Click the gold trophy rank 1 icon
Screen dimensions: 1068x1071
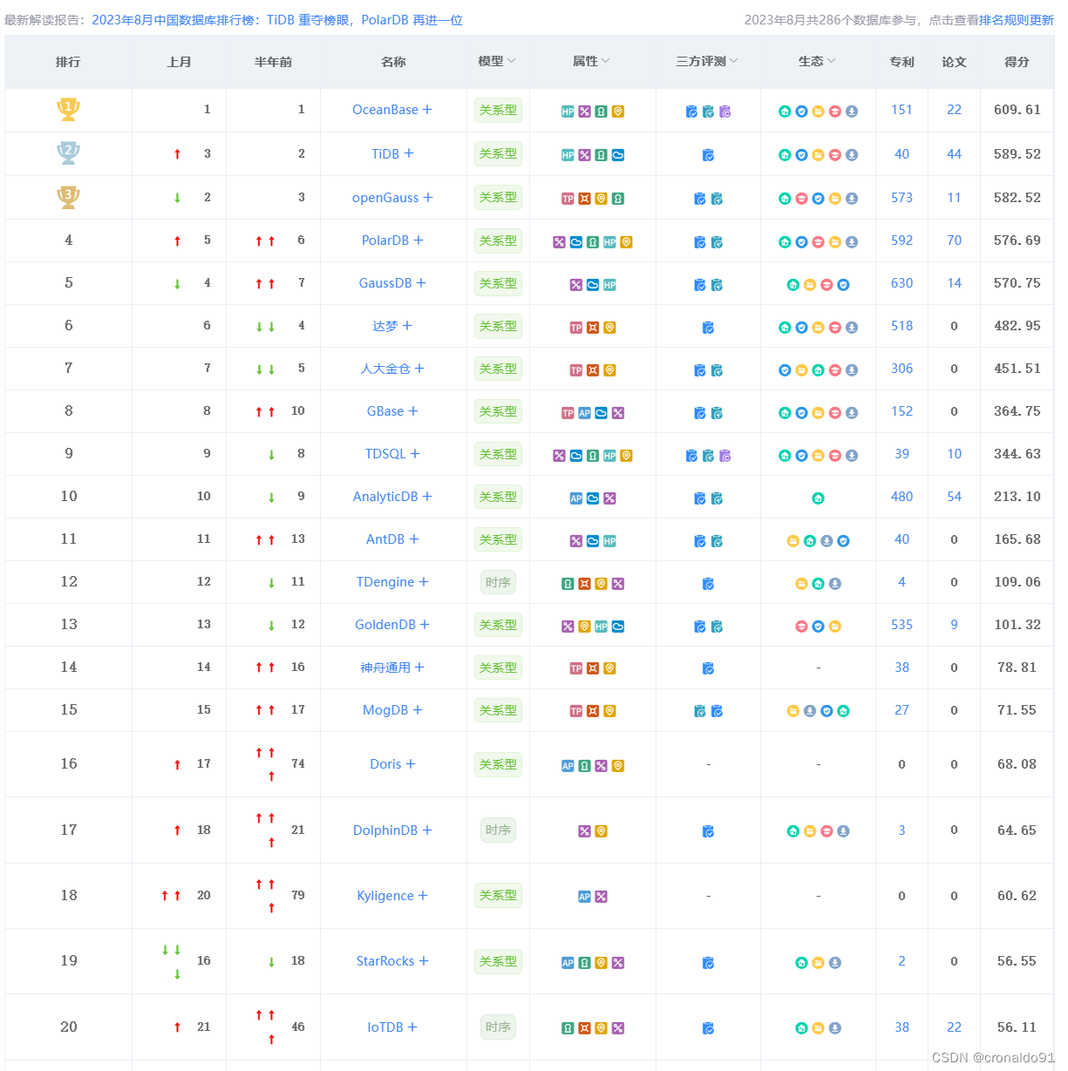coord(68,109)
